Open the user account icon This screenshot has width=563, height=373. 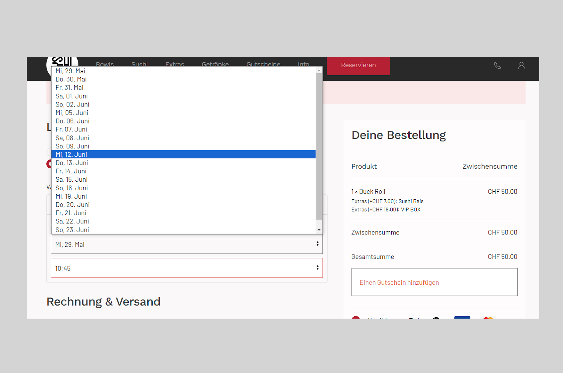[x=521, y=66]
